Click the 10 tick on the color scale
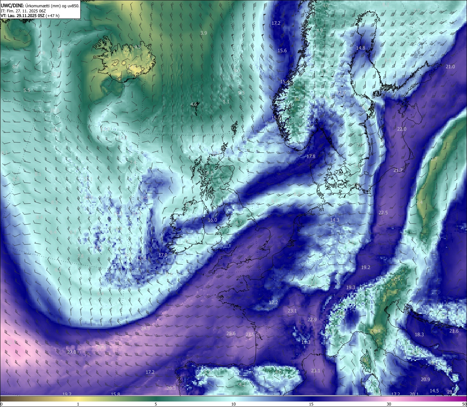This screenshot has height=407, width=467. [233, 404]
